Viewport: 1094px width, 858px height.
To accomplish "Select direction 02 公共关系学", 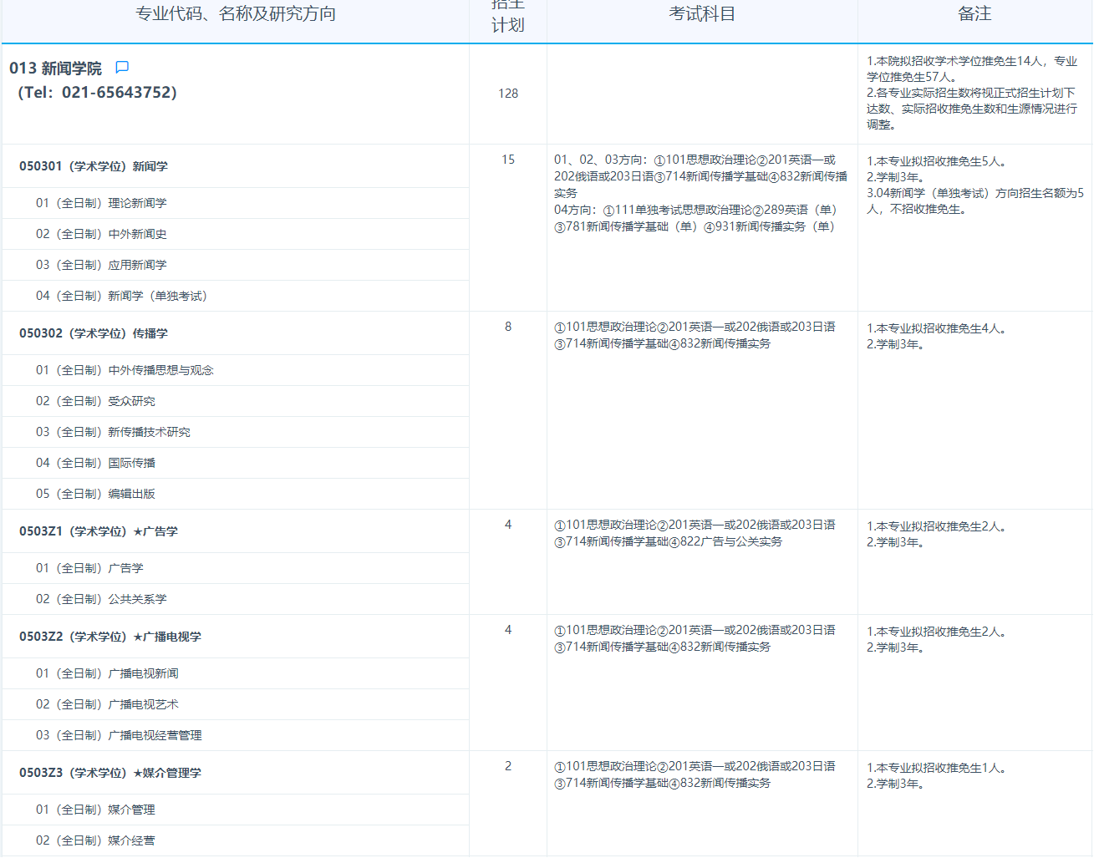I will (x=101, y=599).
